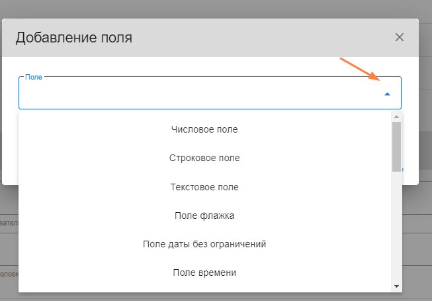The width and height of the screenshot is (432, 301).
Task: Click the scrollbar up arrow in the list
Action: [396, 117]
